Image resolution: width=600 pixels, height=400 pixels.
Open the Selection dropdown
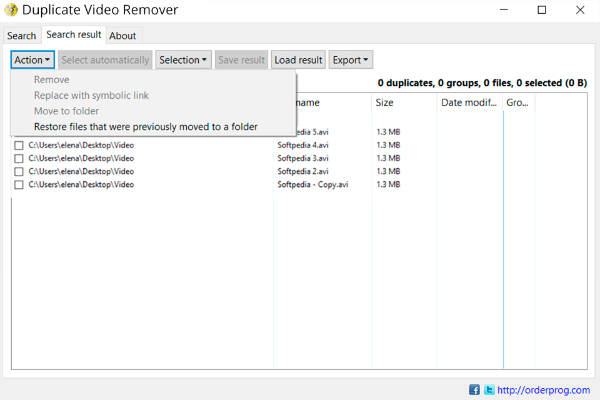tap(183, 59)
